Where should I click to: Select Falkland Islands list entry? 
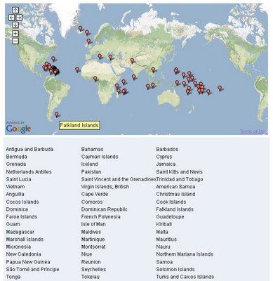tap(175, 209)
